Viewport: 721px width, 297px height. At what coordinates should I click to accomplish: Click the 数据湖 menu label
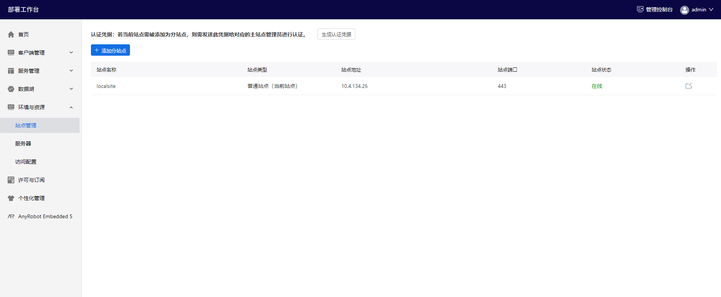point(26,89)
